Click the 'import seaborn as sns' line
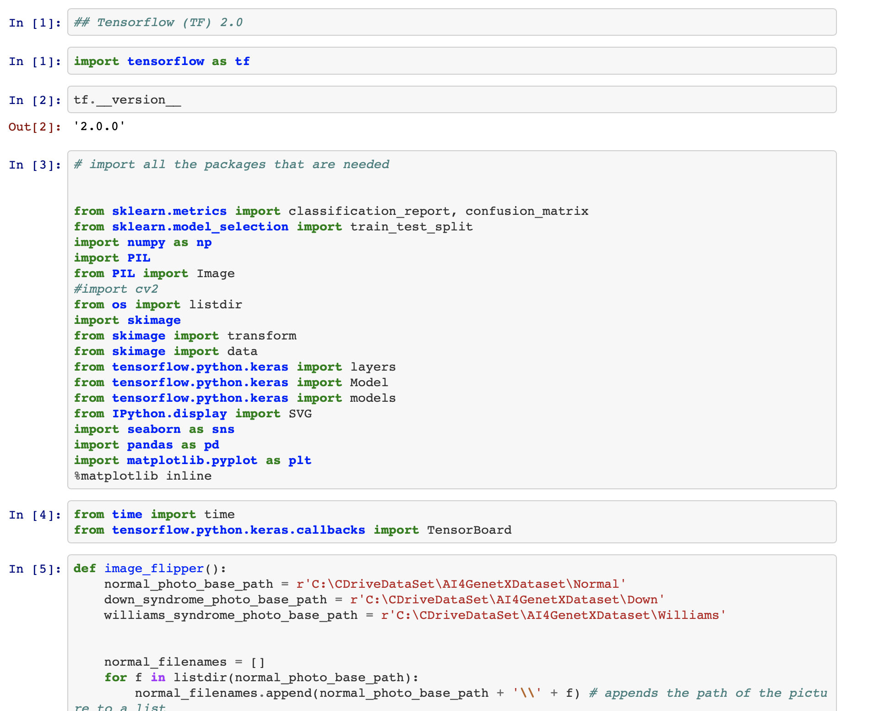 click(154, 429)
